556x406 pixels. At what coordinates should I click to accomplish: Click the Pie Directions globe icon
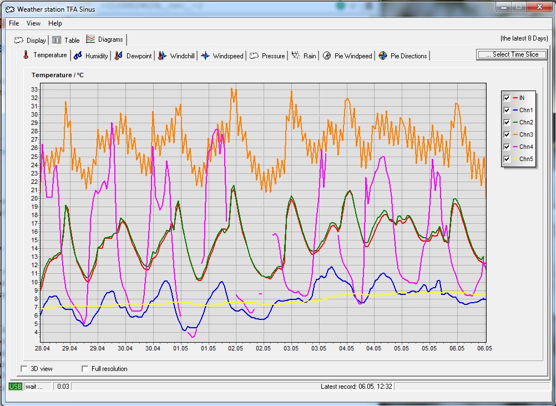(383, 56)
